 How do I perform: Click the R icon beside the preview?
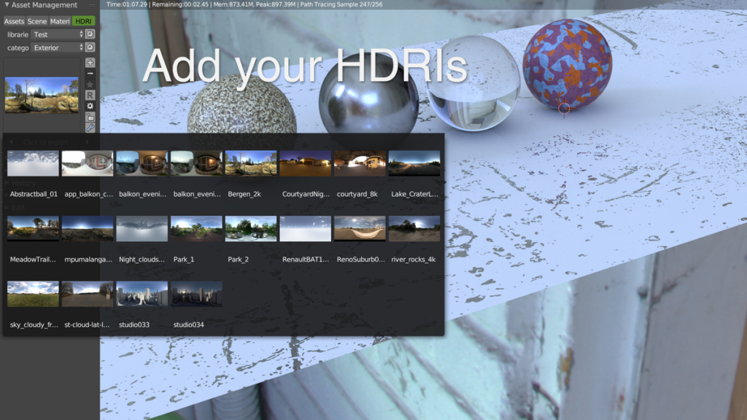pyautogui.click(x=90, y=96)
